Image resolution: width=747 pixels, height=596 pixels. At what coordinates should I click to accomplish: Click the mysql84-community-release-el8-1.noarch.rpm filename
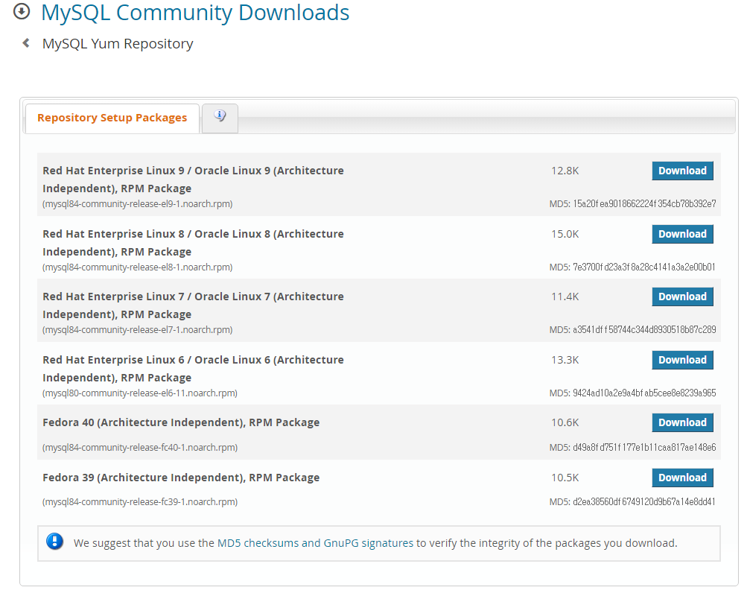[138, 267]
